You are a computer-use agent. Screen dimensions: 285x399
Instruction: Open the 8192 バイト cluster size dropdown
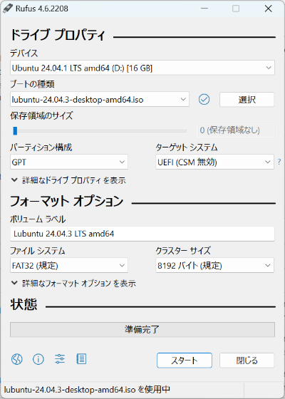pyautogui.click(x=214, y=265)
